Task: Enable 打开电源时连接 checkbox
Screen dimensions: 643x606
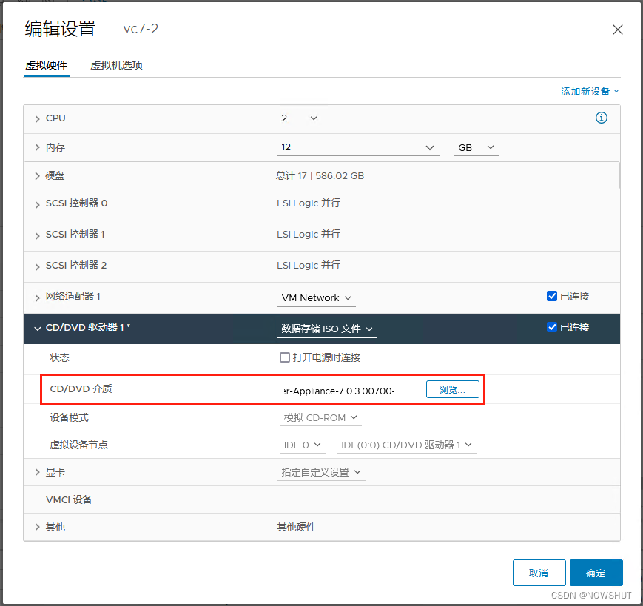Action: [285, 357]
